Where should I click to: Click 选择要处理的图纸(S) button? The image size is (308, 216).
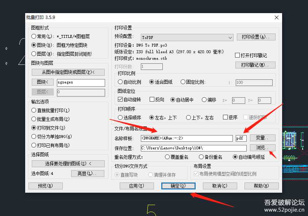[x=68, y=164]
